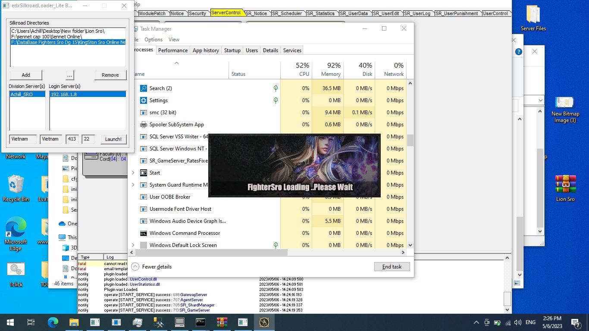
Task: Select the Start process icon
Action: 144,173
